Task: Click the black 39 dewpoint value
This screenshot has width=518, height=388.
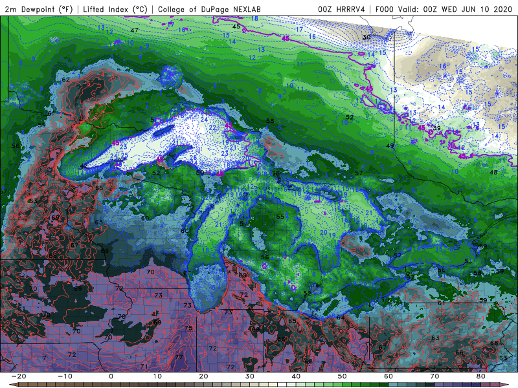Action: click(436, 128)
